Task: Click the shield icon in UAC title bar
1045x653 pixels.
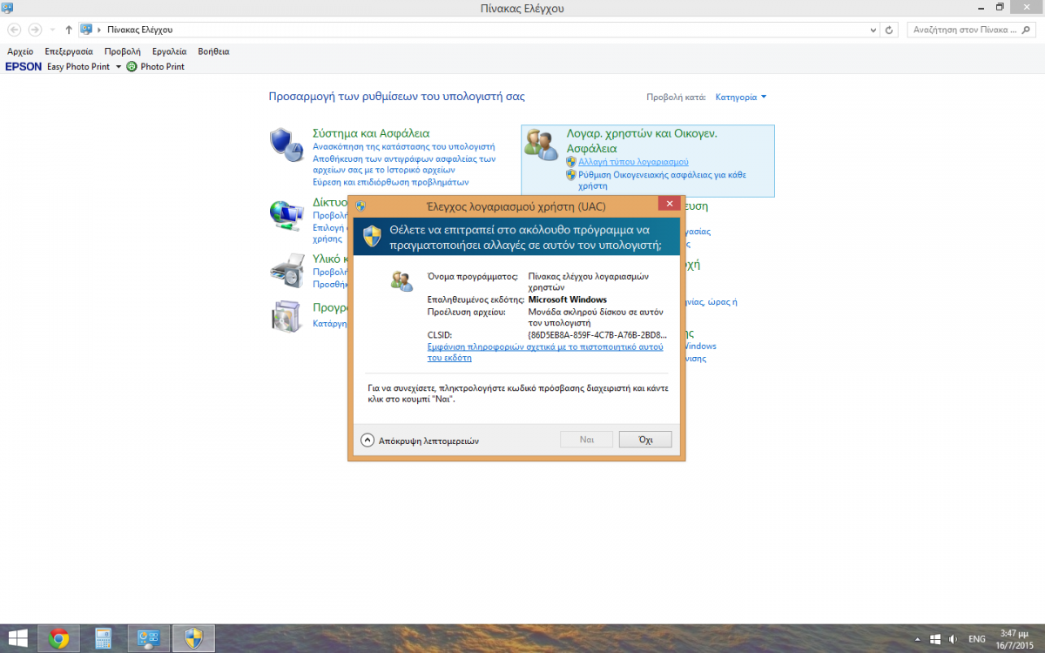Action: 361,206
